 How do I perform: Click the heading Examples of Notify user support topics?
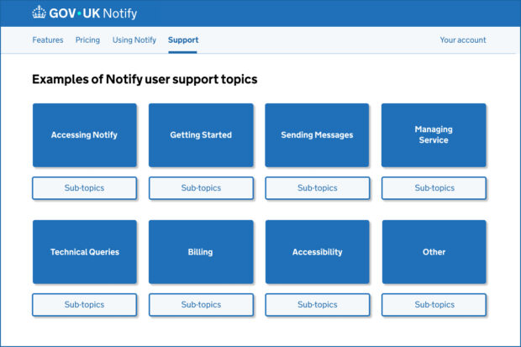tap(145, 80)
